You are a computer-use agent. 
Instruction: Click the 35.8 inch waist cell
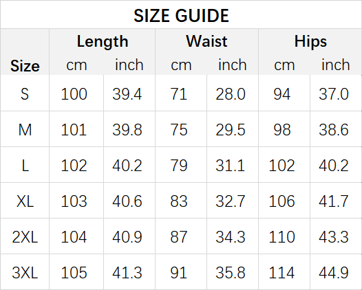coord(230,273)
